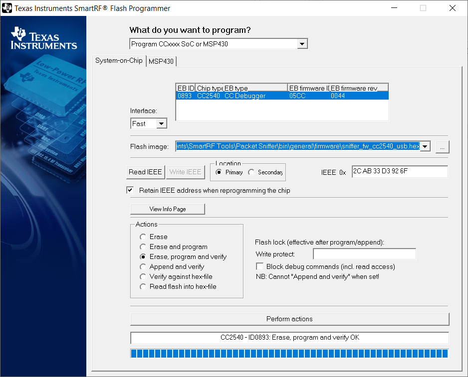
Task: Enable Block debug commands checkbox
Action: (259, 266)
